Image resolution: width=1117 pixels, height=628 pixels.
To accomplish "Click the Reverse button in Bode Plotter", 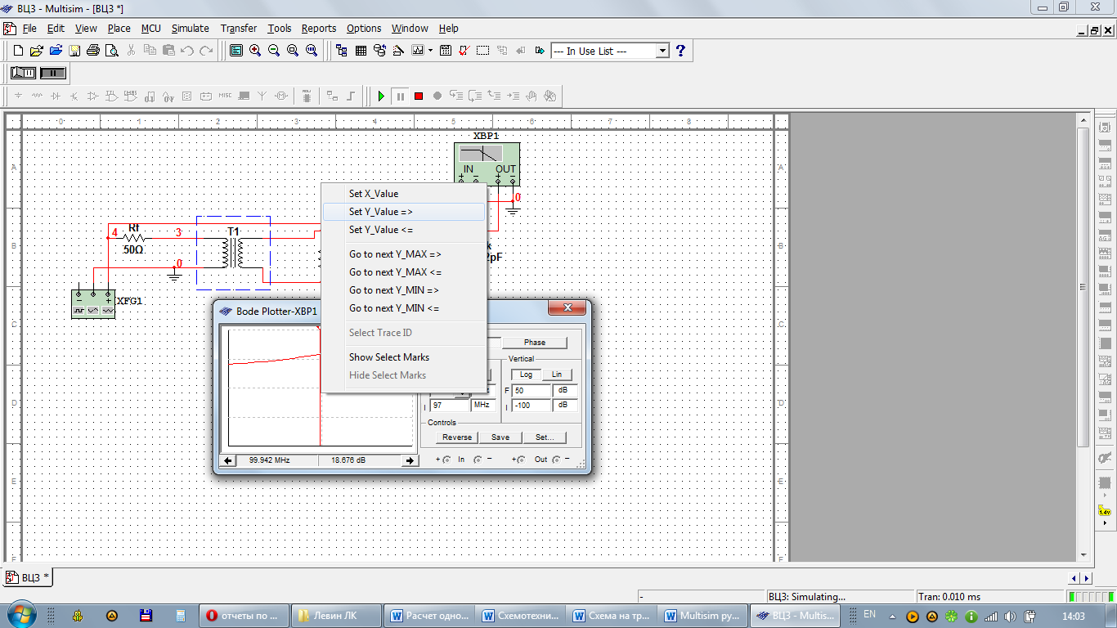I will click(x=456, y=437).
